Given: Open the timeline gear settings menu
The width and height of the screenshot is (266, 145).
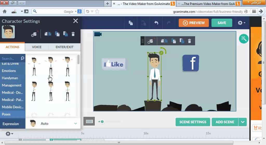Looking at the screenshot, I should (9, 134).
